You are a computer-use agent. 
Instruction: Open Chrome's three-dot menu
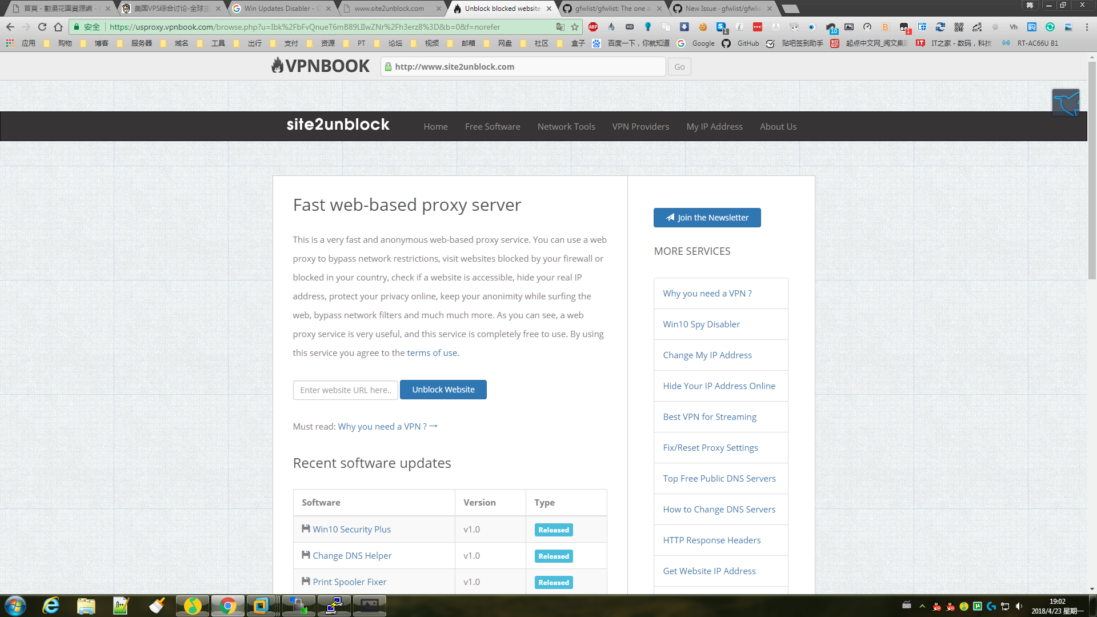point(1087,27)
